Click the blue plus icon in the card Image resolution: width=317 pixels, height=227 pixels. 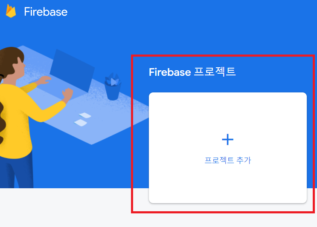(x=228, y=139)
